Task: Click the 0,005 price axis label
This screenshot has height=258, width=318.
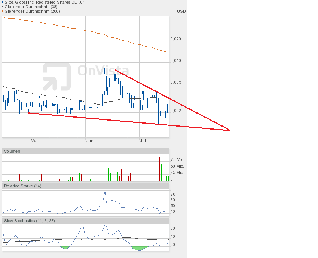Action: [x=175, y=82]
